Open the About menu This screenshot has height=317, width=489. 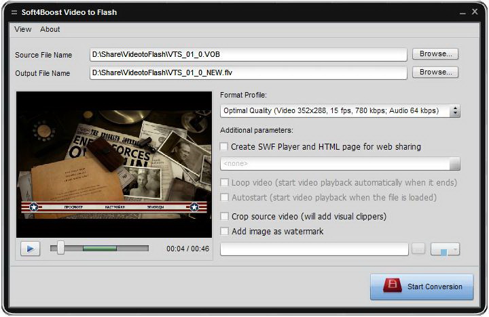click(50, 29)
